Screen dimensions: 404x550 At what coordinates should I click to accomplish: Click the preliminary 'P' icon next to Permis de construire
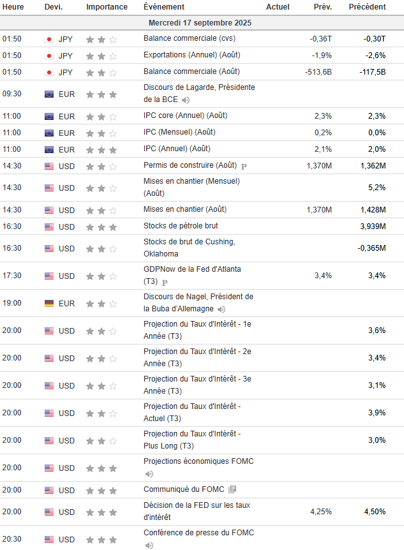(244, 167)
